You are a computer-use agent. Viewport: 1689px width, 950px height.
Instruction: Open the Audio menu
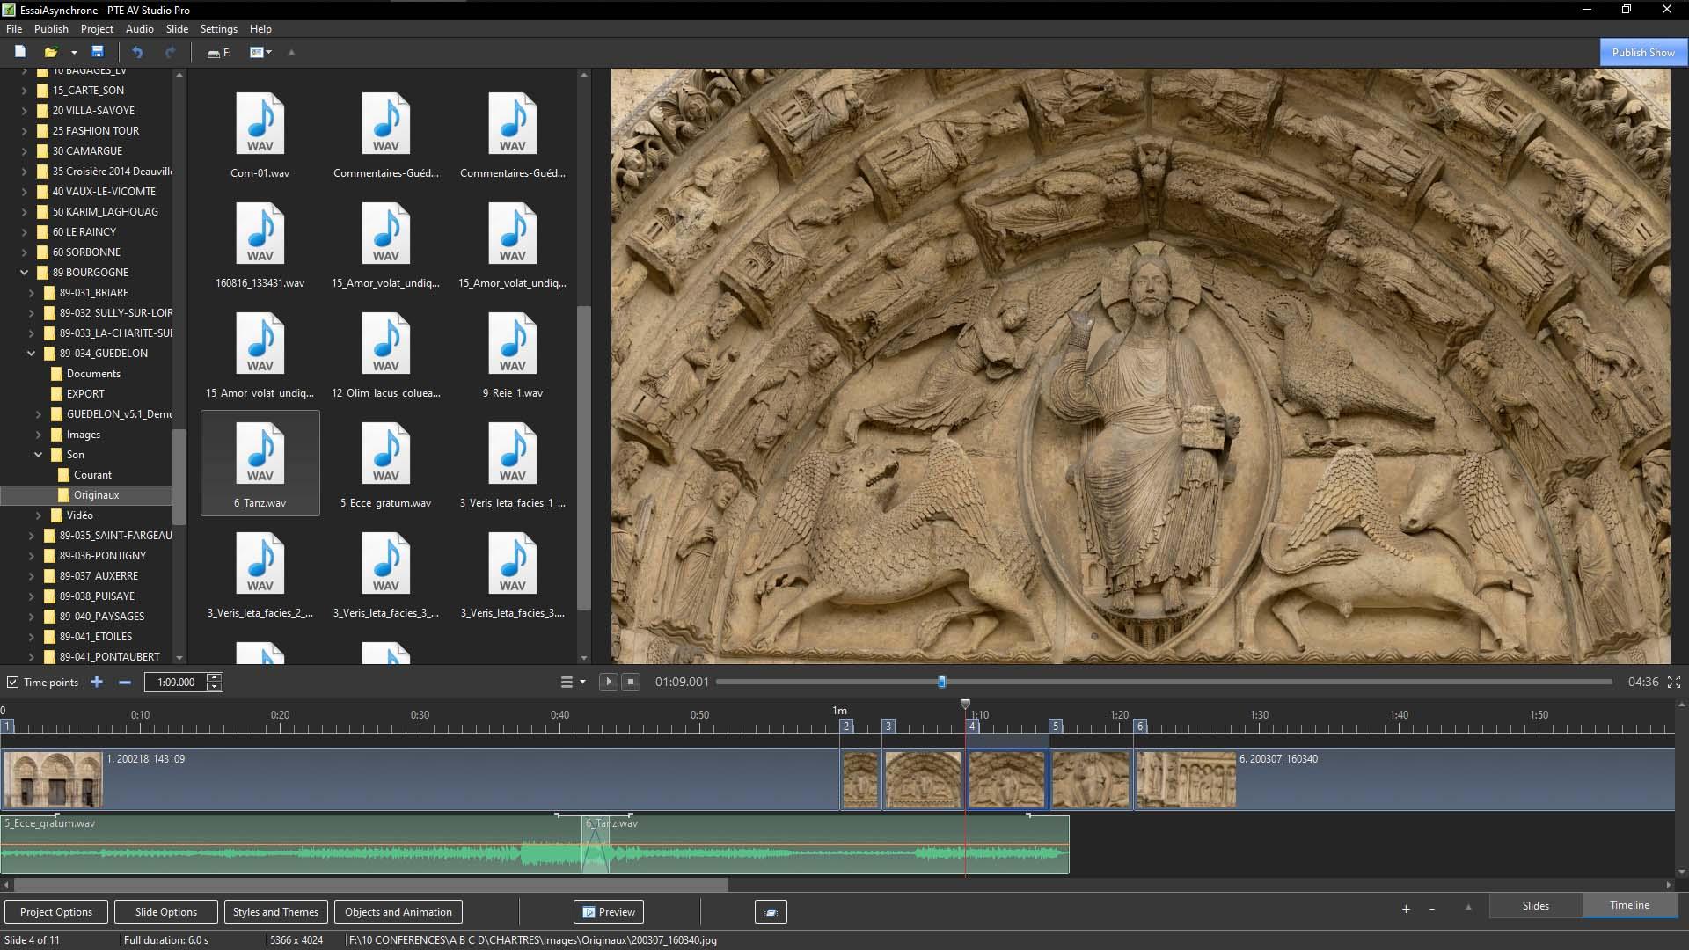click(x=139, y=28)
